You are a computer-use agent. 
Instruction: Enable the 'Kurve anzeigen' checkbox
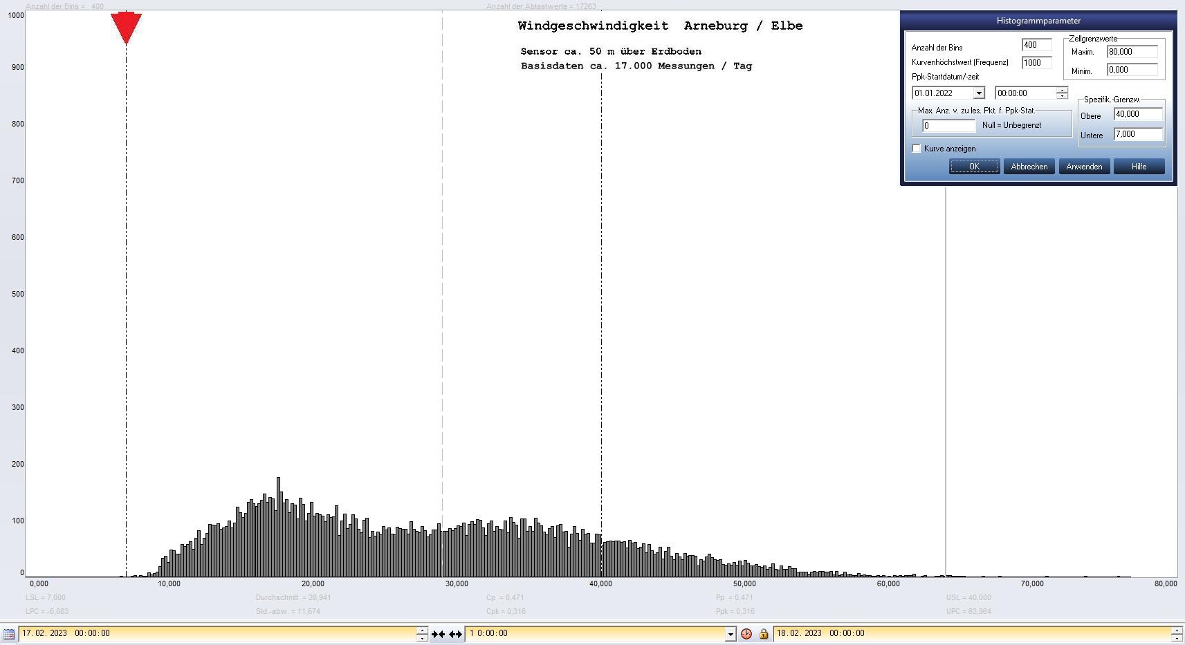pyautogui.click(x=917, y=149)
